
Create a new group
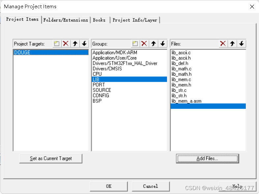point(135,44)
